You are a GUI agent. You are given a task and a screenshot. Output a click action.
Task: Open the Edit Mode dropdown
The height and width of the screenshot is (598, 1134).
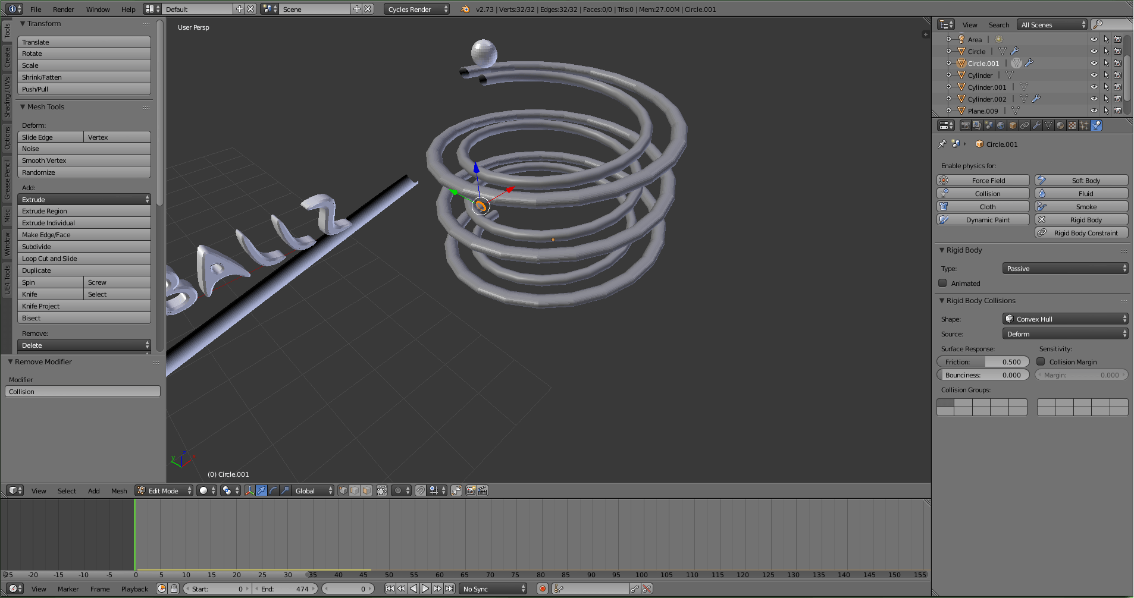point(164,490)
